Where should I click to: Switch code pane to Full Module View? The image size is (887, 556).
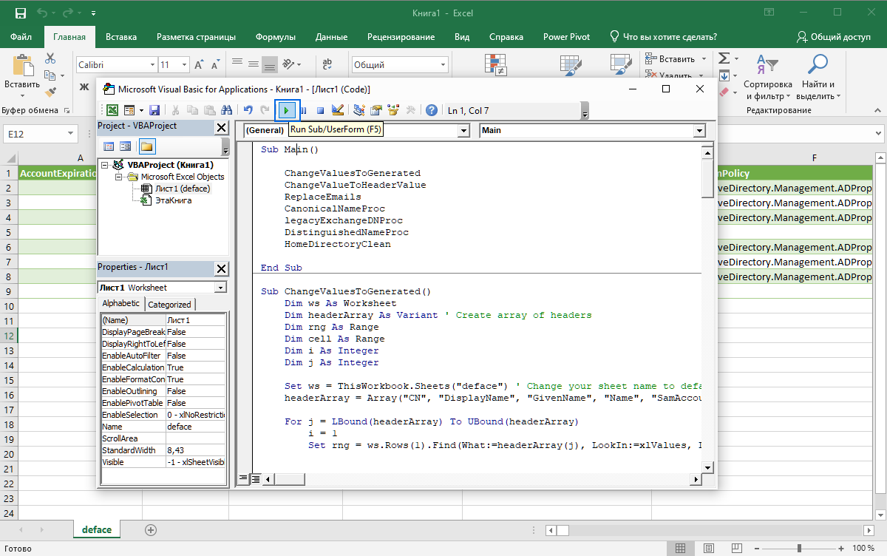coord(255,479)
